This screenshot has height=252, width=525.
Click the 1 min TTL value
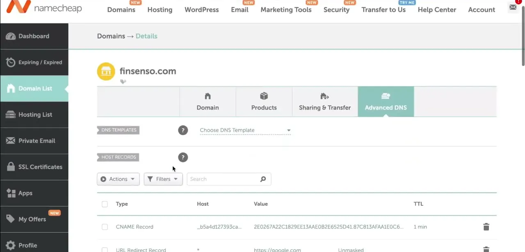click(420, 227)
